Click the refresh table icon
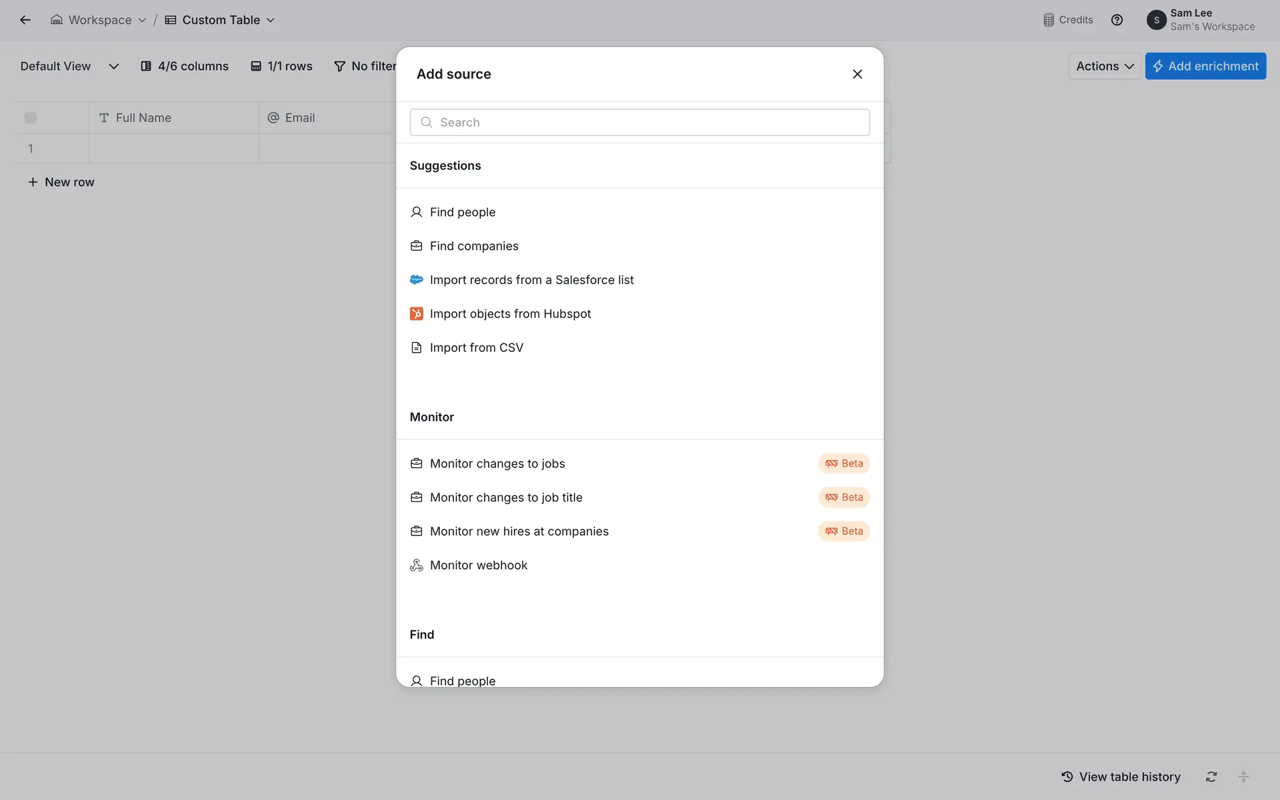Viewport: 1280px width, 800px height. click(1211, 777)
